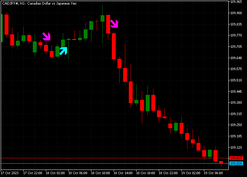Screen dimensions: 247x177
Task: Click the 109.900 price axis label
Action: tap(236, 13)
